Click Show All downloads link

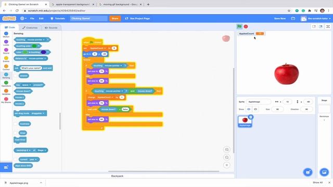317,182
